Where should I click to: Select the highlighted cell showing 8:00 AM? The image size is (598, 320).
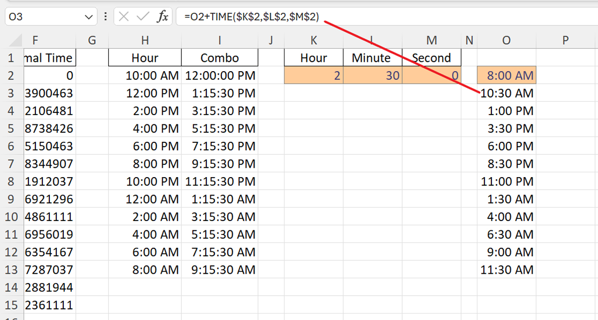click(506, 75)
